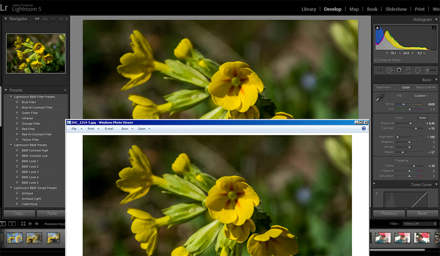This screenshot has width=440, height=256.
Task: Click the Photo Viewer title bar app icon
Action: [x=69, y=122]
